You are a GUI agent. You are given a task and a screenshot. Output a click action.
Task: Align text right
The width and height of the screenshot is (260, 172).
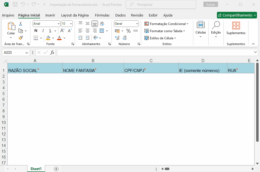pyautogui.click(x=95, y=31)
